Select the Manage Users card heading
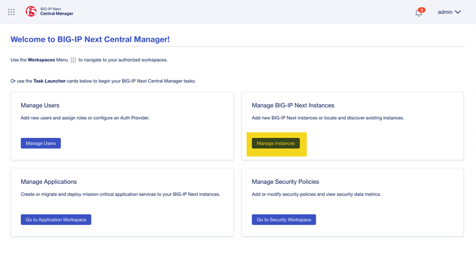Screen dimensions: 476x260 (40, 106)
